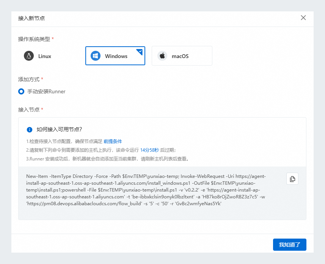Screen dimensions: 325x264
Task: Click the 操作系统类型 label
Action: (x=34, y=39)
